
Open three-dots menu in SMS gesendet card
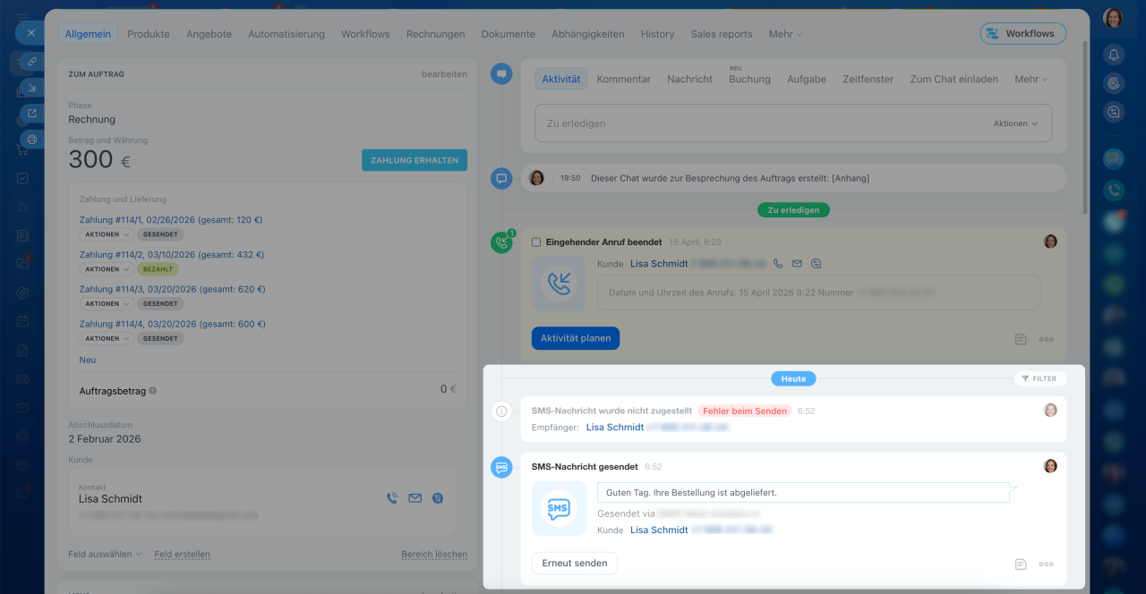tap(1046, 564)
